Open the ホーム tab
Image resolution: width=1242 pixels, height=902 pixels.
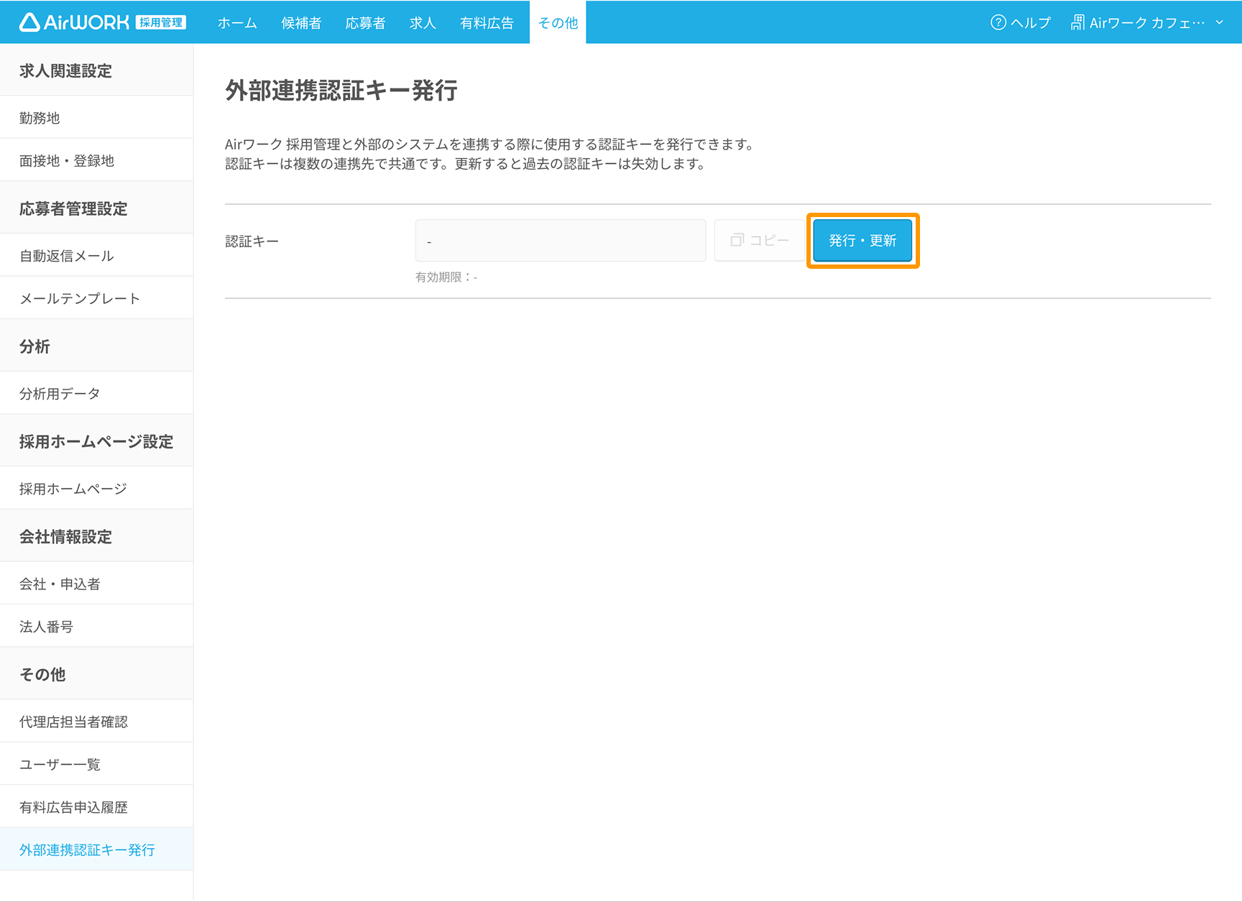(237, 22)
